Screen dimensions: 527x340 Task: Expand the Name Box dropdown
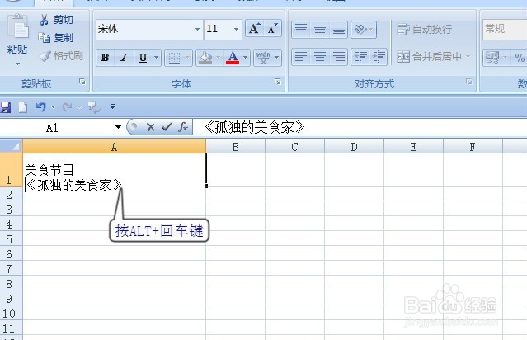point(118,127)
